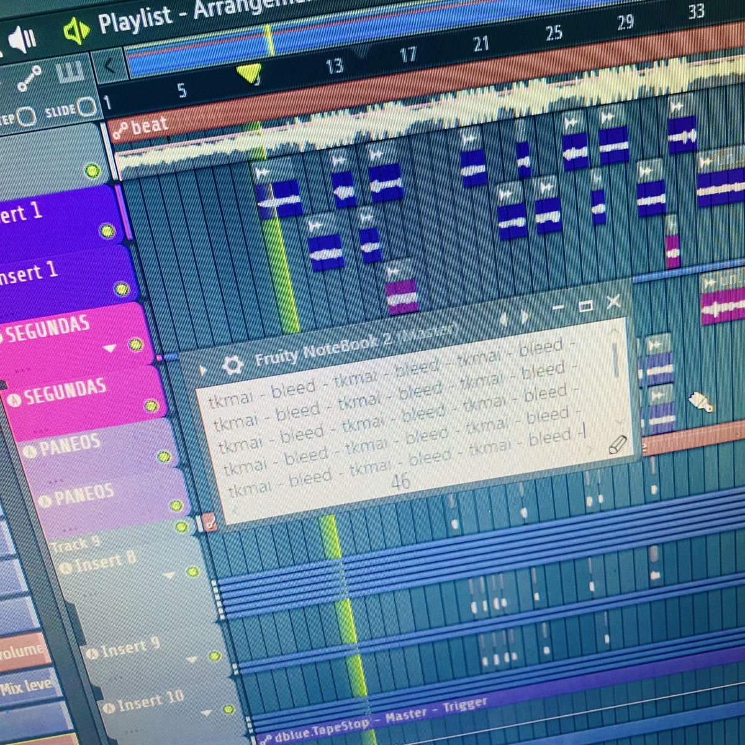Click the volume automation clip label
745x745 pixels.
[x=22, y=652]
